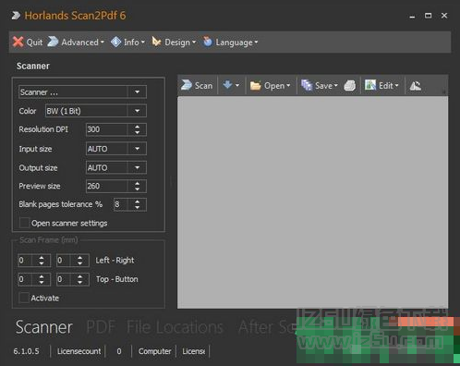
Task: Click the flip/mirror icon after Edit
Action: (415, 85)
